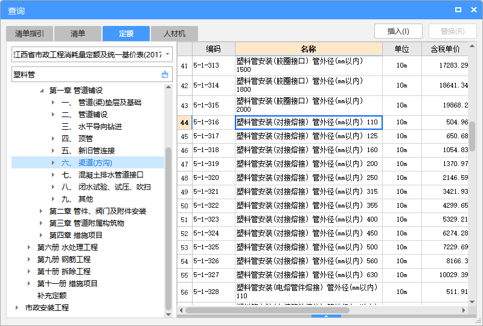Image resolution: width=483 pixels, height=326 pixels.
Task: Click the 插入(I) button
Action: [398, 31]
